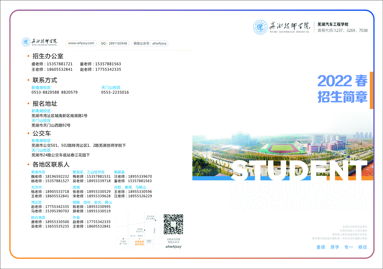383x269 pixels.
Task: Click the QQ: 2891183948 pill
Action: pos(114,43)
